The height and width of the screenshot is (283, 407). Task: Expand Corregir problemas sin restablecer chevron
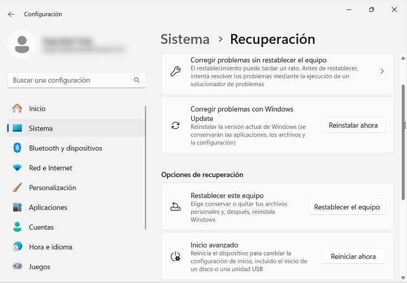(x=382, y=71)
